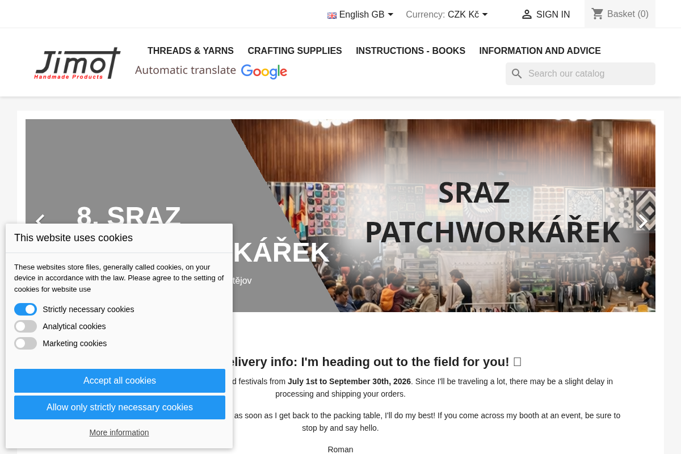Enable Analytical cookies switch

point(26,326)
